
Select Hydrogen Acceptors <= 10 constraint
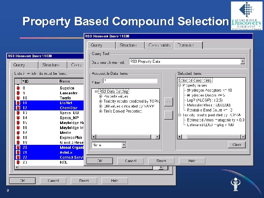click(x=209, y=90)
